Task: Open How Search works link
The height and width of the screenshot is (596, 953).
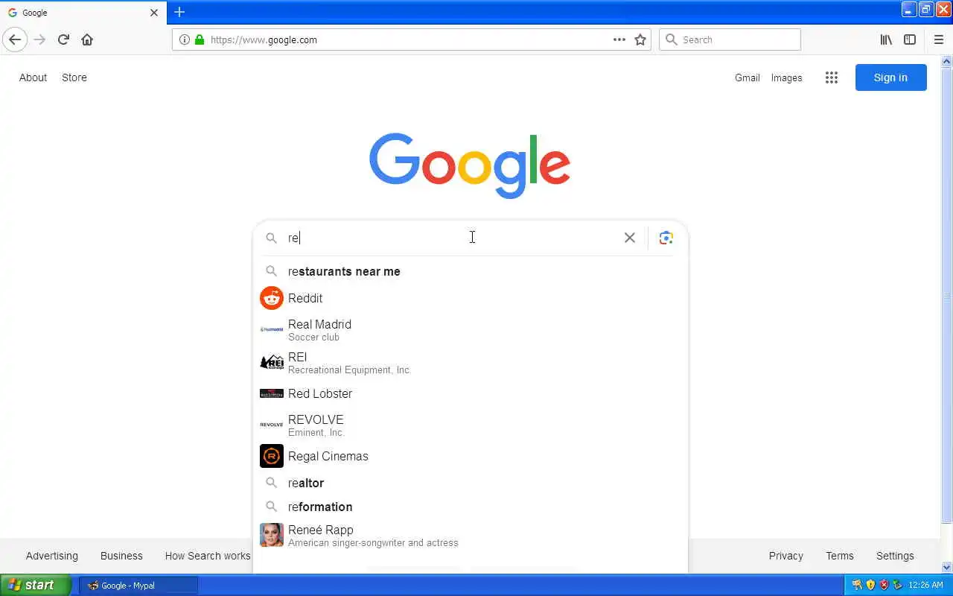Action: [x=208, y=556]
